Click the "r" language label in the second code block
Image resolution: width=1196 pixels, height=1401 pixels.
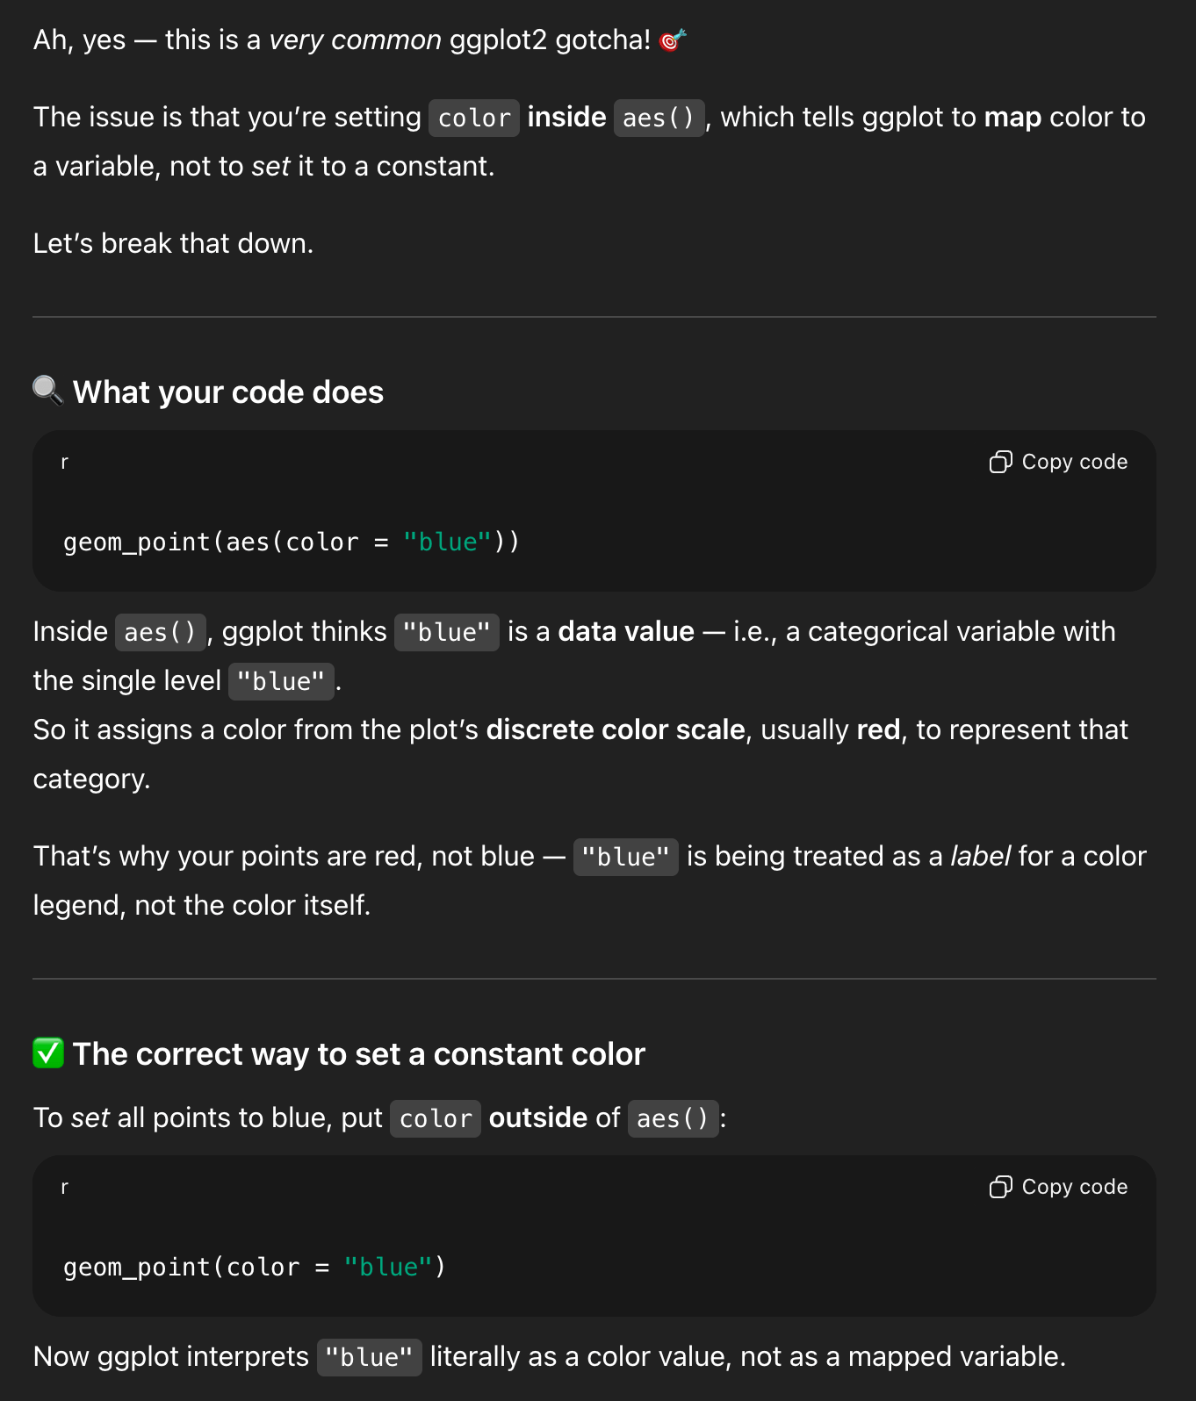[x=64, y=1188]
